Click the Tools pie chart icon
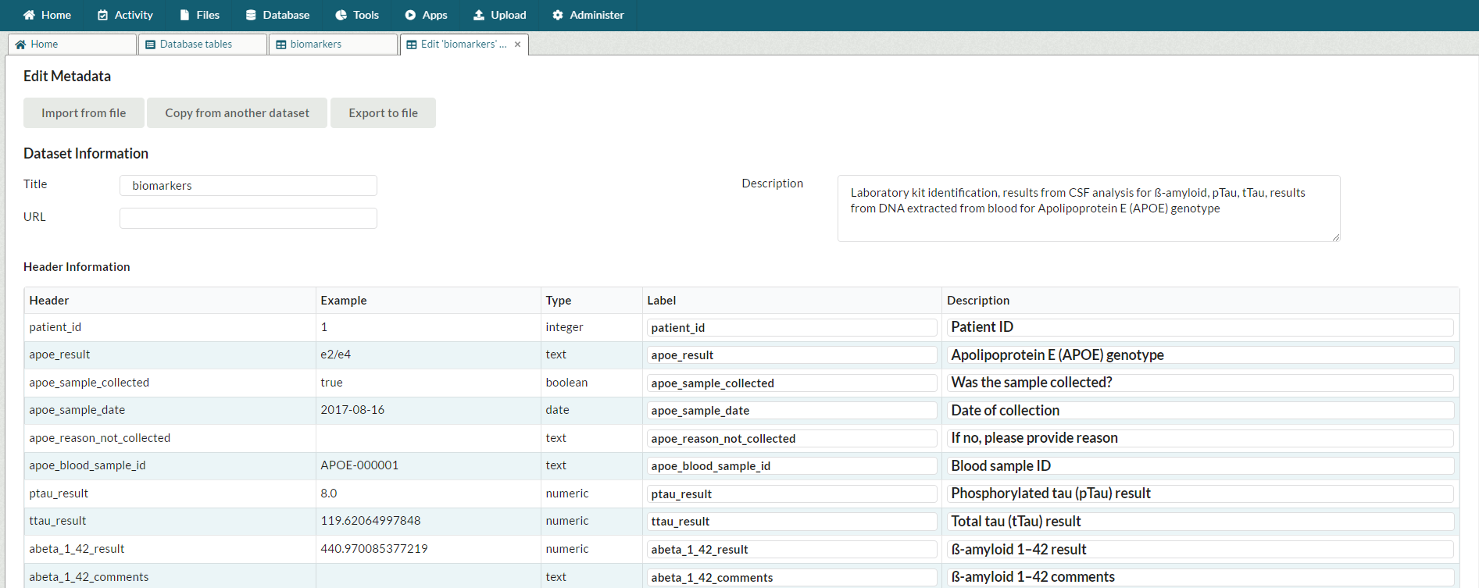The height and width of the screenshot is (588, 1479). (341, 15)
